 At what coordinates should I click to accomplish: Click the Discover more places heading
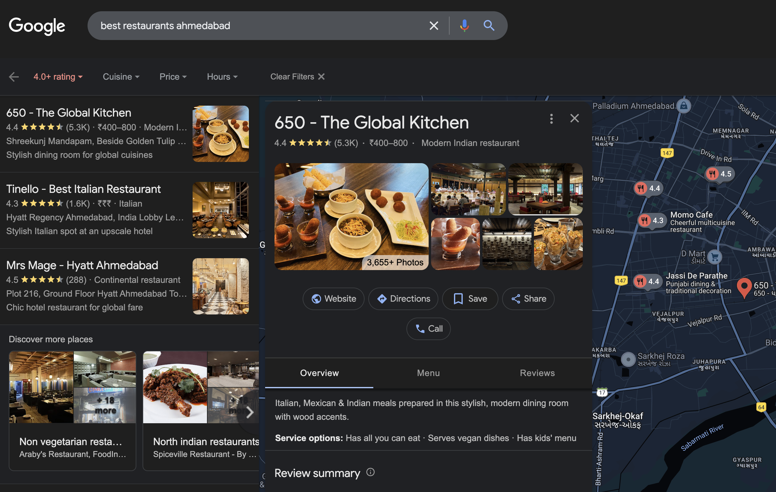51,339
